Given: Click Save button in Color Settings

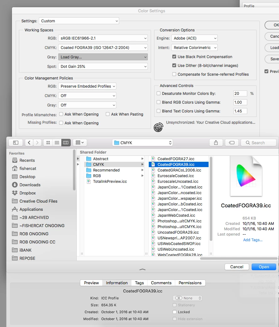Looking at the screenshot, I should [x=272, y=59].
